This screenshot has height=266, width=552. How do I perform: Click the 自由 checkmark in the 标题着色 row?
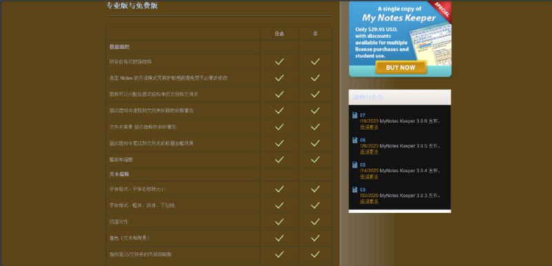(x=279, y=110)
